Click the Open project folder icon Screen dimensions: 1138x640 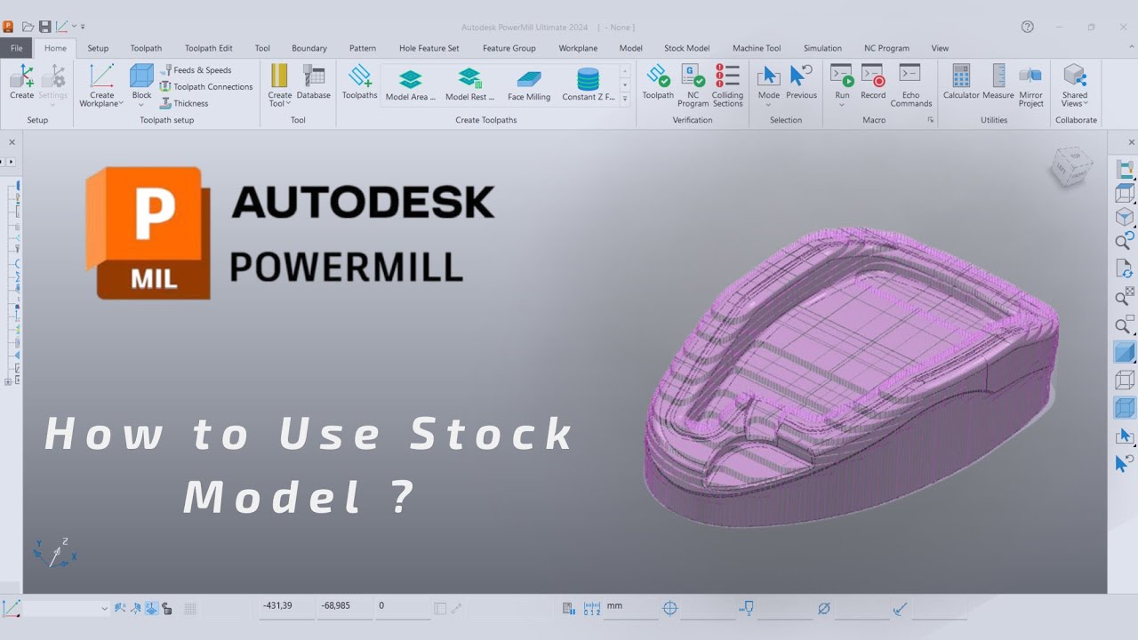coord(28,27)
